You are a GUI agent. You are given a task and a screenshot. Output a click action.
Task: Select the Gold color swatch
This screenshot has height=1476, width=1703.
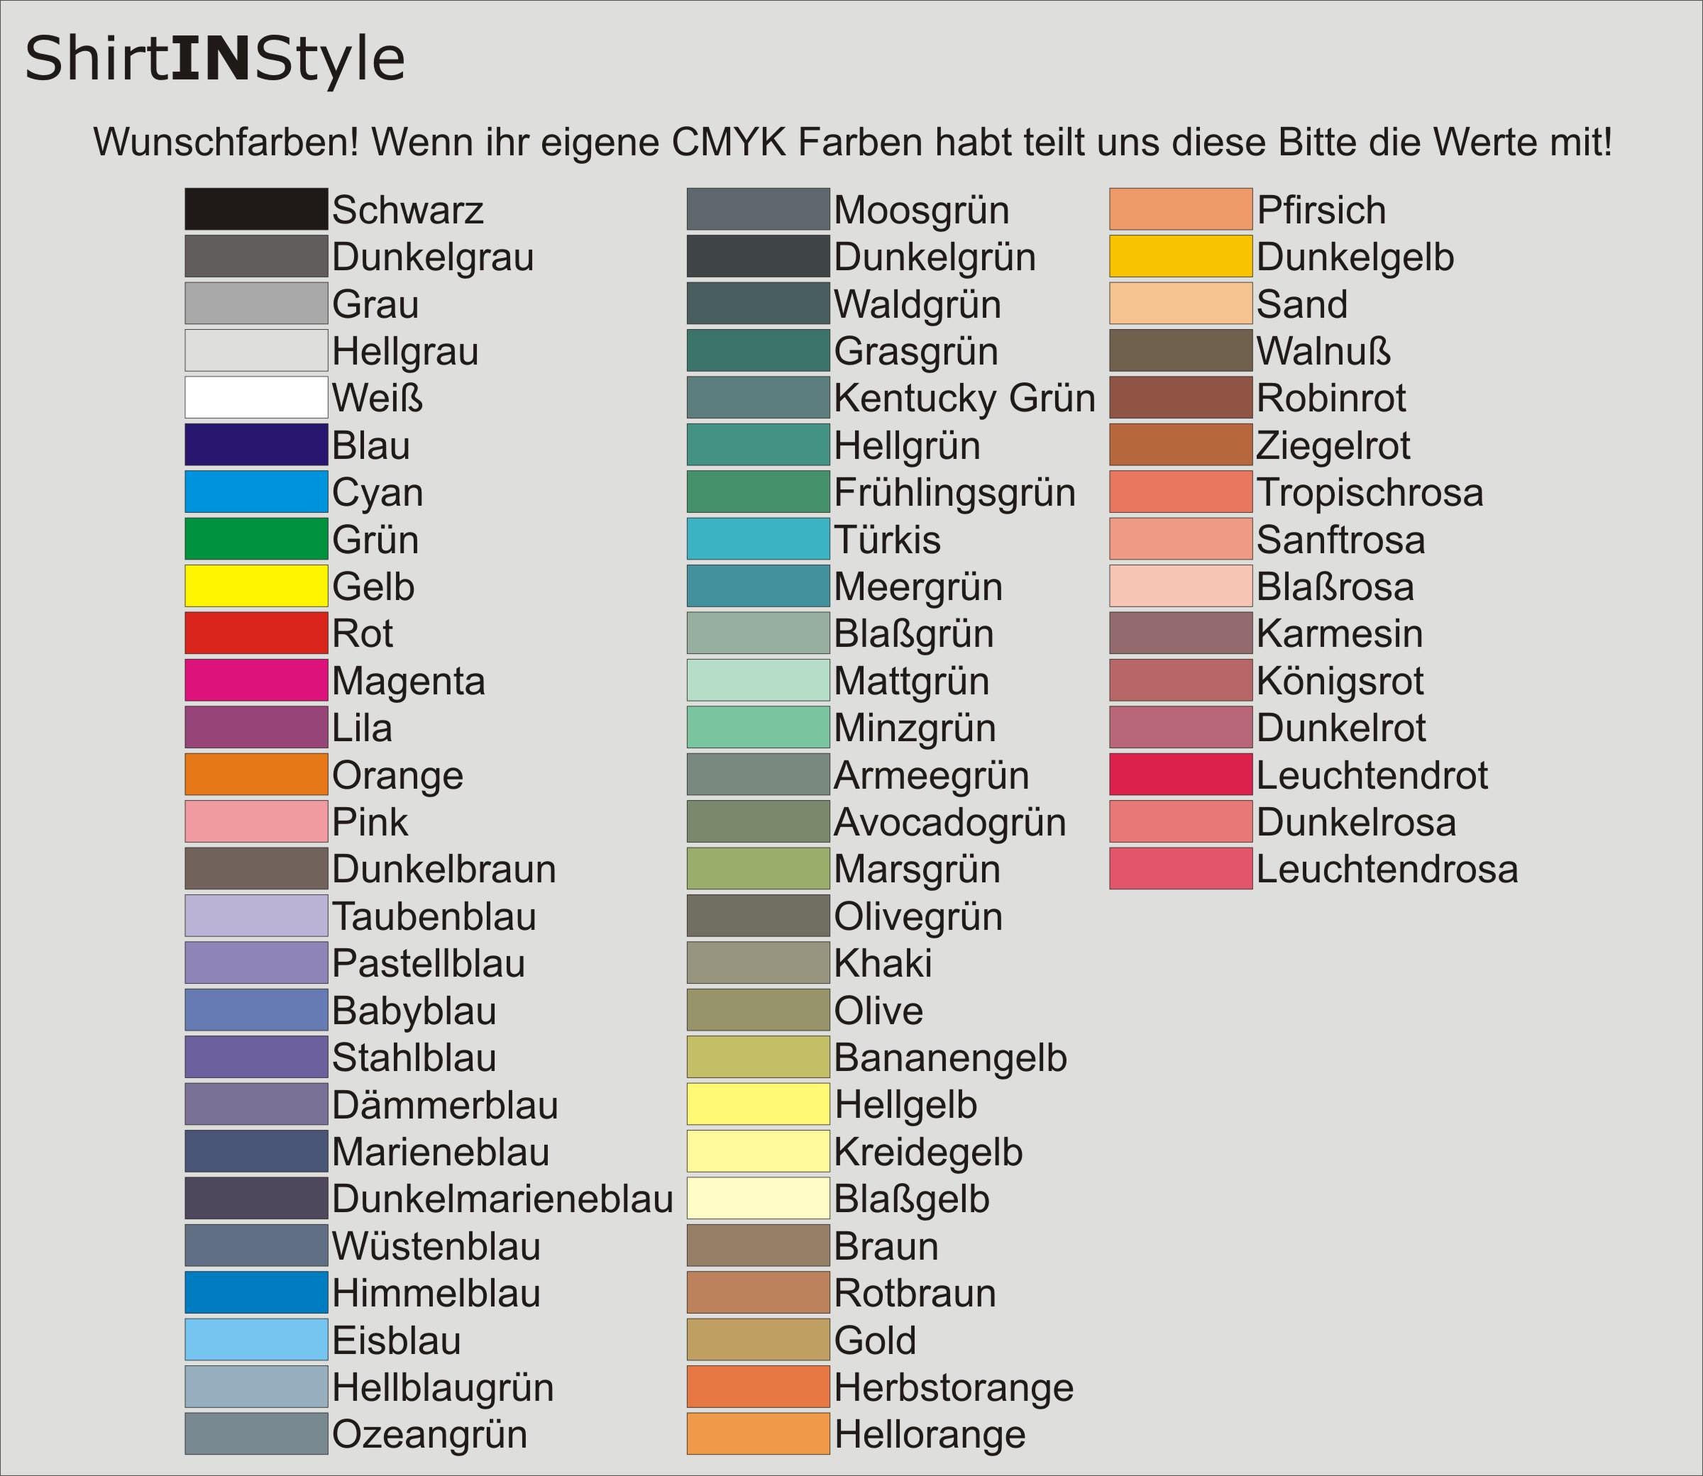point(758,1339)
